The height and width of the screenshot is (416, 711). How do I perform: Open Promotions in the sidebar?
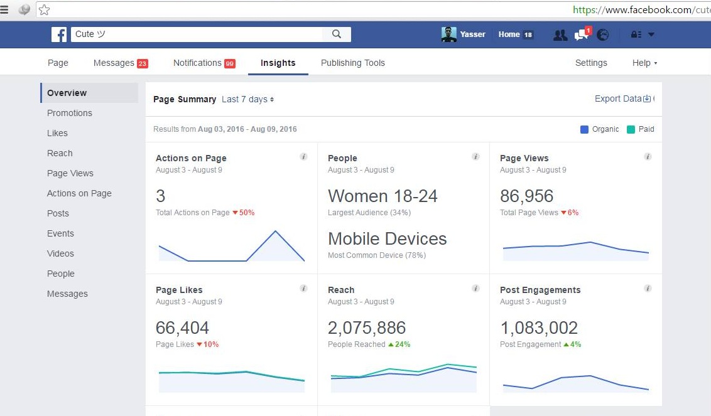[x=69, y=113]
